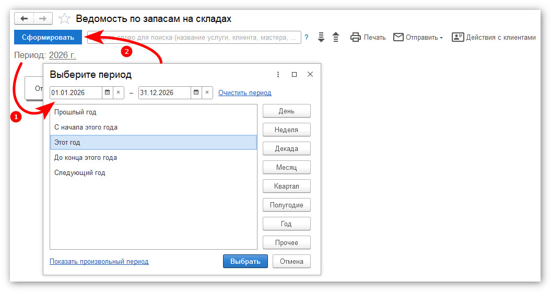Open dialog options three-dot menu

point(278,75)
